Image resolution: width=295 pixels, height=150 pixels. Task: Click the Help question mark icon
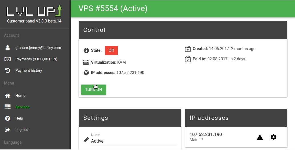pyautogui.click(x=8, y=118)
